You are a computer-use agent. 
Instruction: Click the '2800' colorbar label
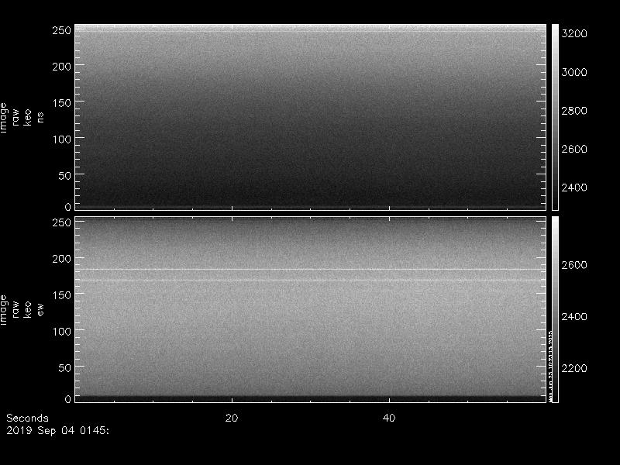(x=574, y=110)
